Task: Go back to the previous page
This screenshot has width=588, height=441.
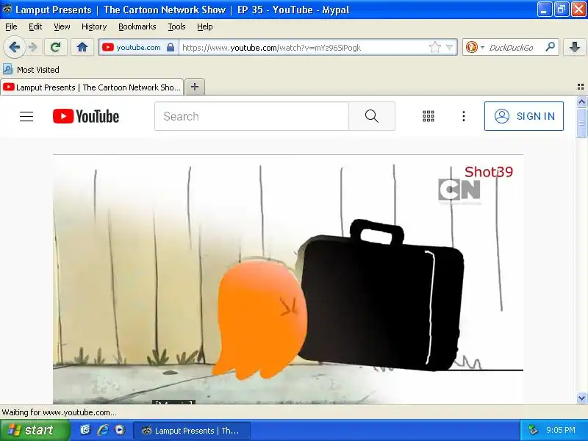Action: [14, 47]
